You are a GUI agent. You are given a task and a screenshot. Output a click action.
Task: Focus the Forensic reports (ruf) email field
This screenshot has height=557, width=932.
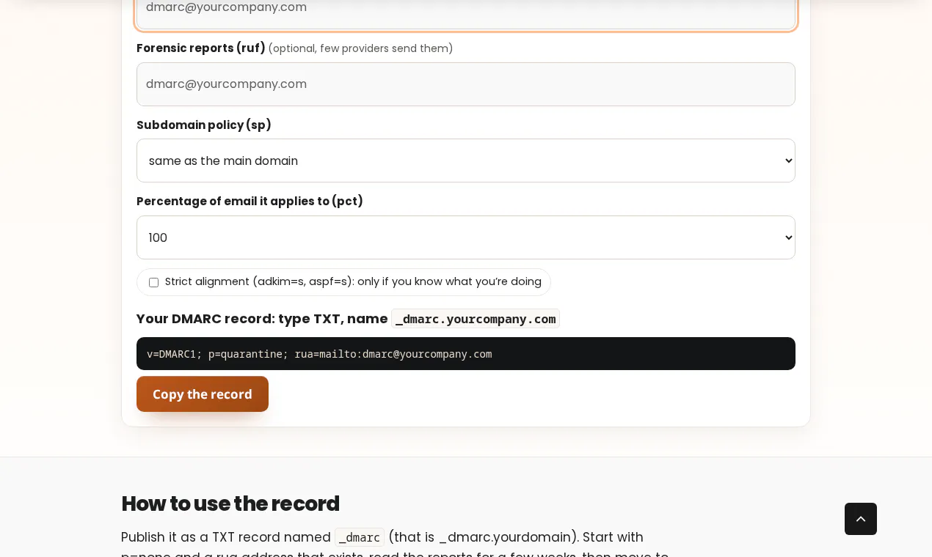pyautogui.click(x=466, y=84)
